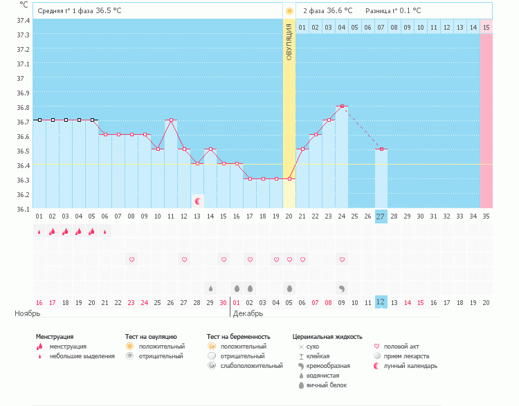This screenshot has width=519, height=406.
Task: Select the watery fluid icon on cycle day 14
Action: tap(210, 288)
